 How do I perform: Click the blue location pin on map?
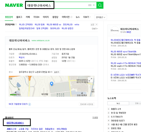coord(52,84)
